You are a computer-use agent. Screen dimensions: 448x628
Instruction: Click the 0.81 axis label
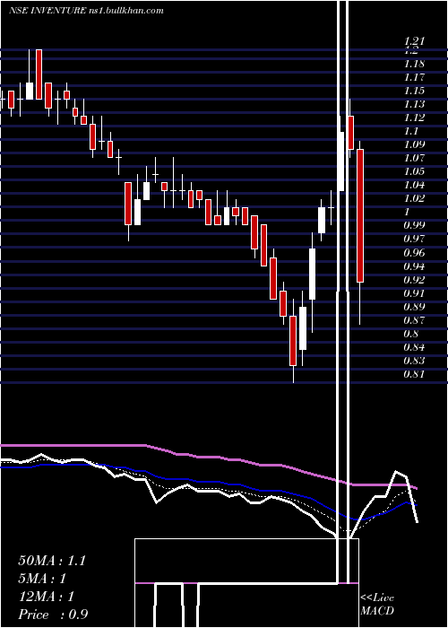tap(414, 374)
